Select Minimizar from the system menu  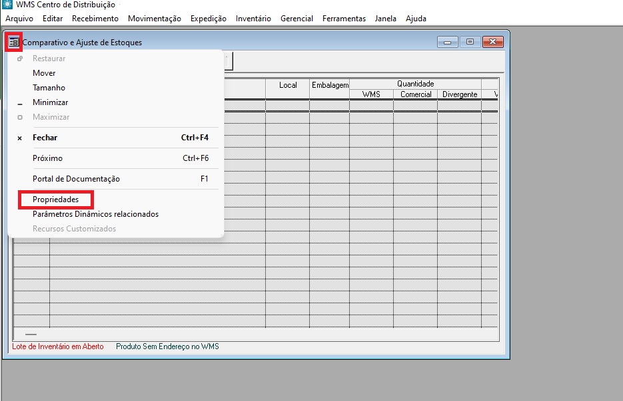[x=50, y=102]
